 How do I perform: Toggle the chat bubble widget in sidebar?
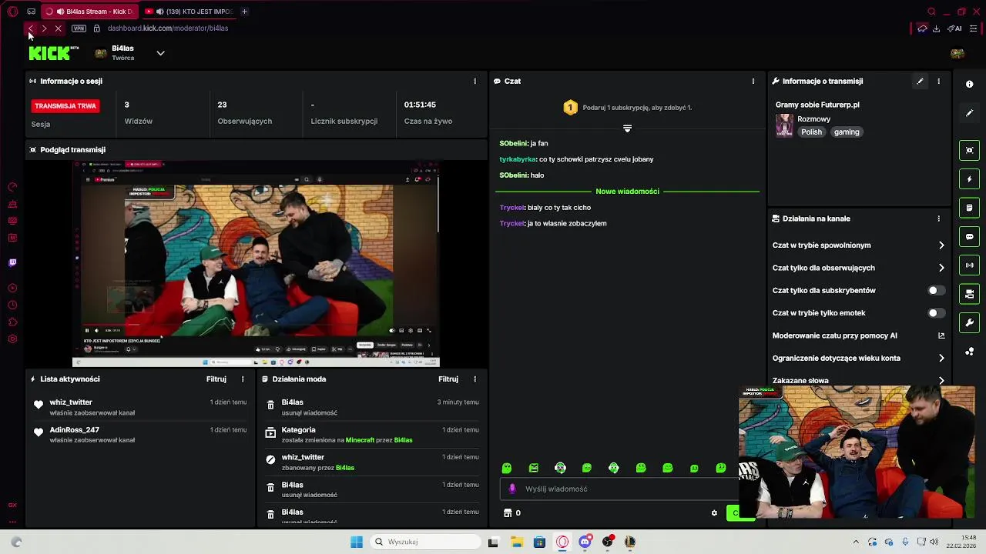click(970, 237)
